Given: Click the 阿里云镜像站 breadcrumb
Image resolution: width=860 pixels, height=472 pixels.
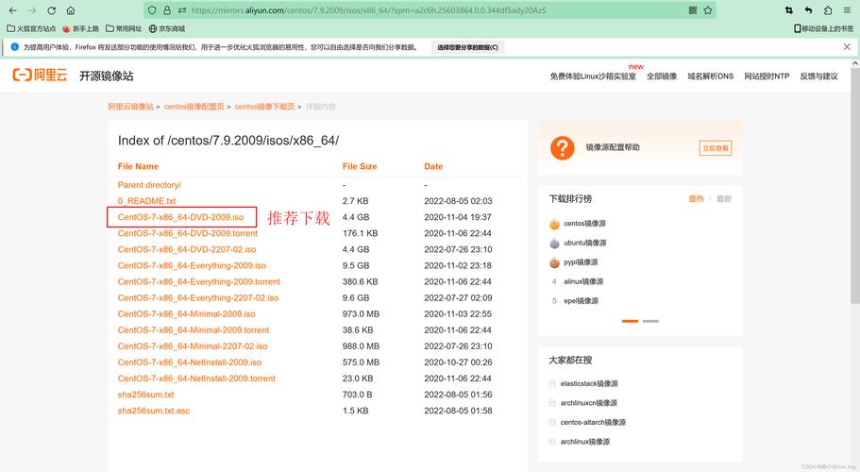Looking at the screenshot, I should tap(130, 107).
